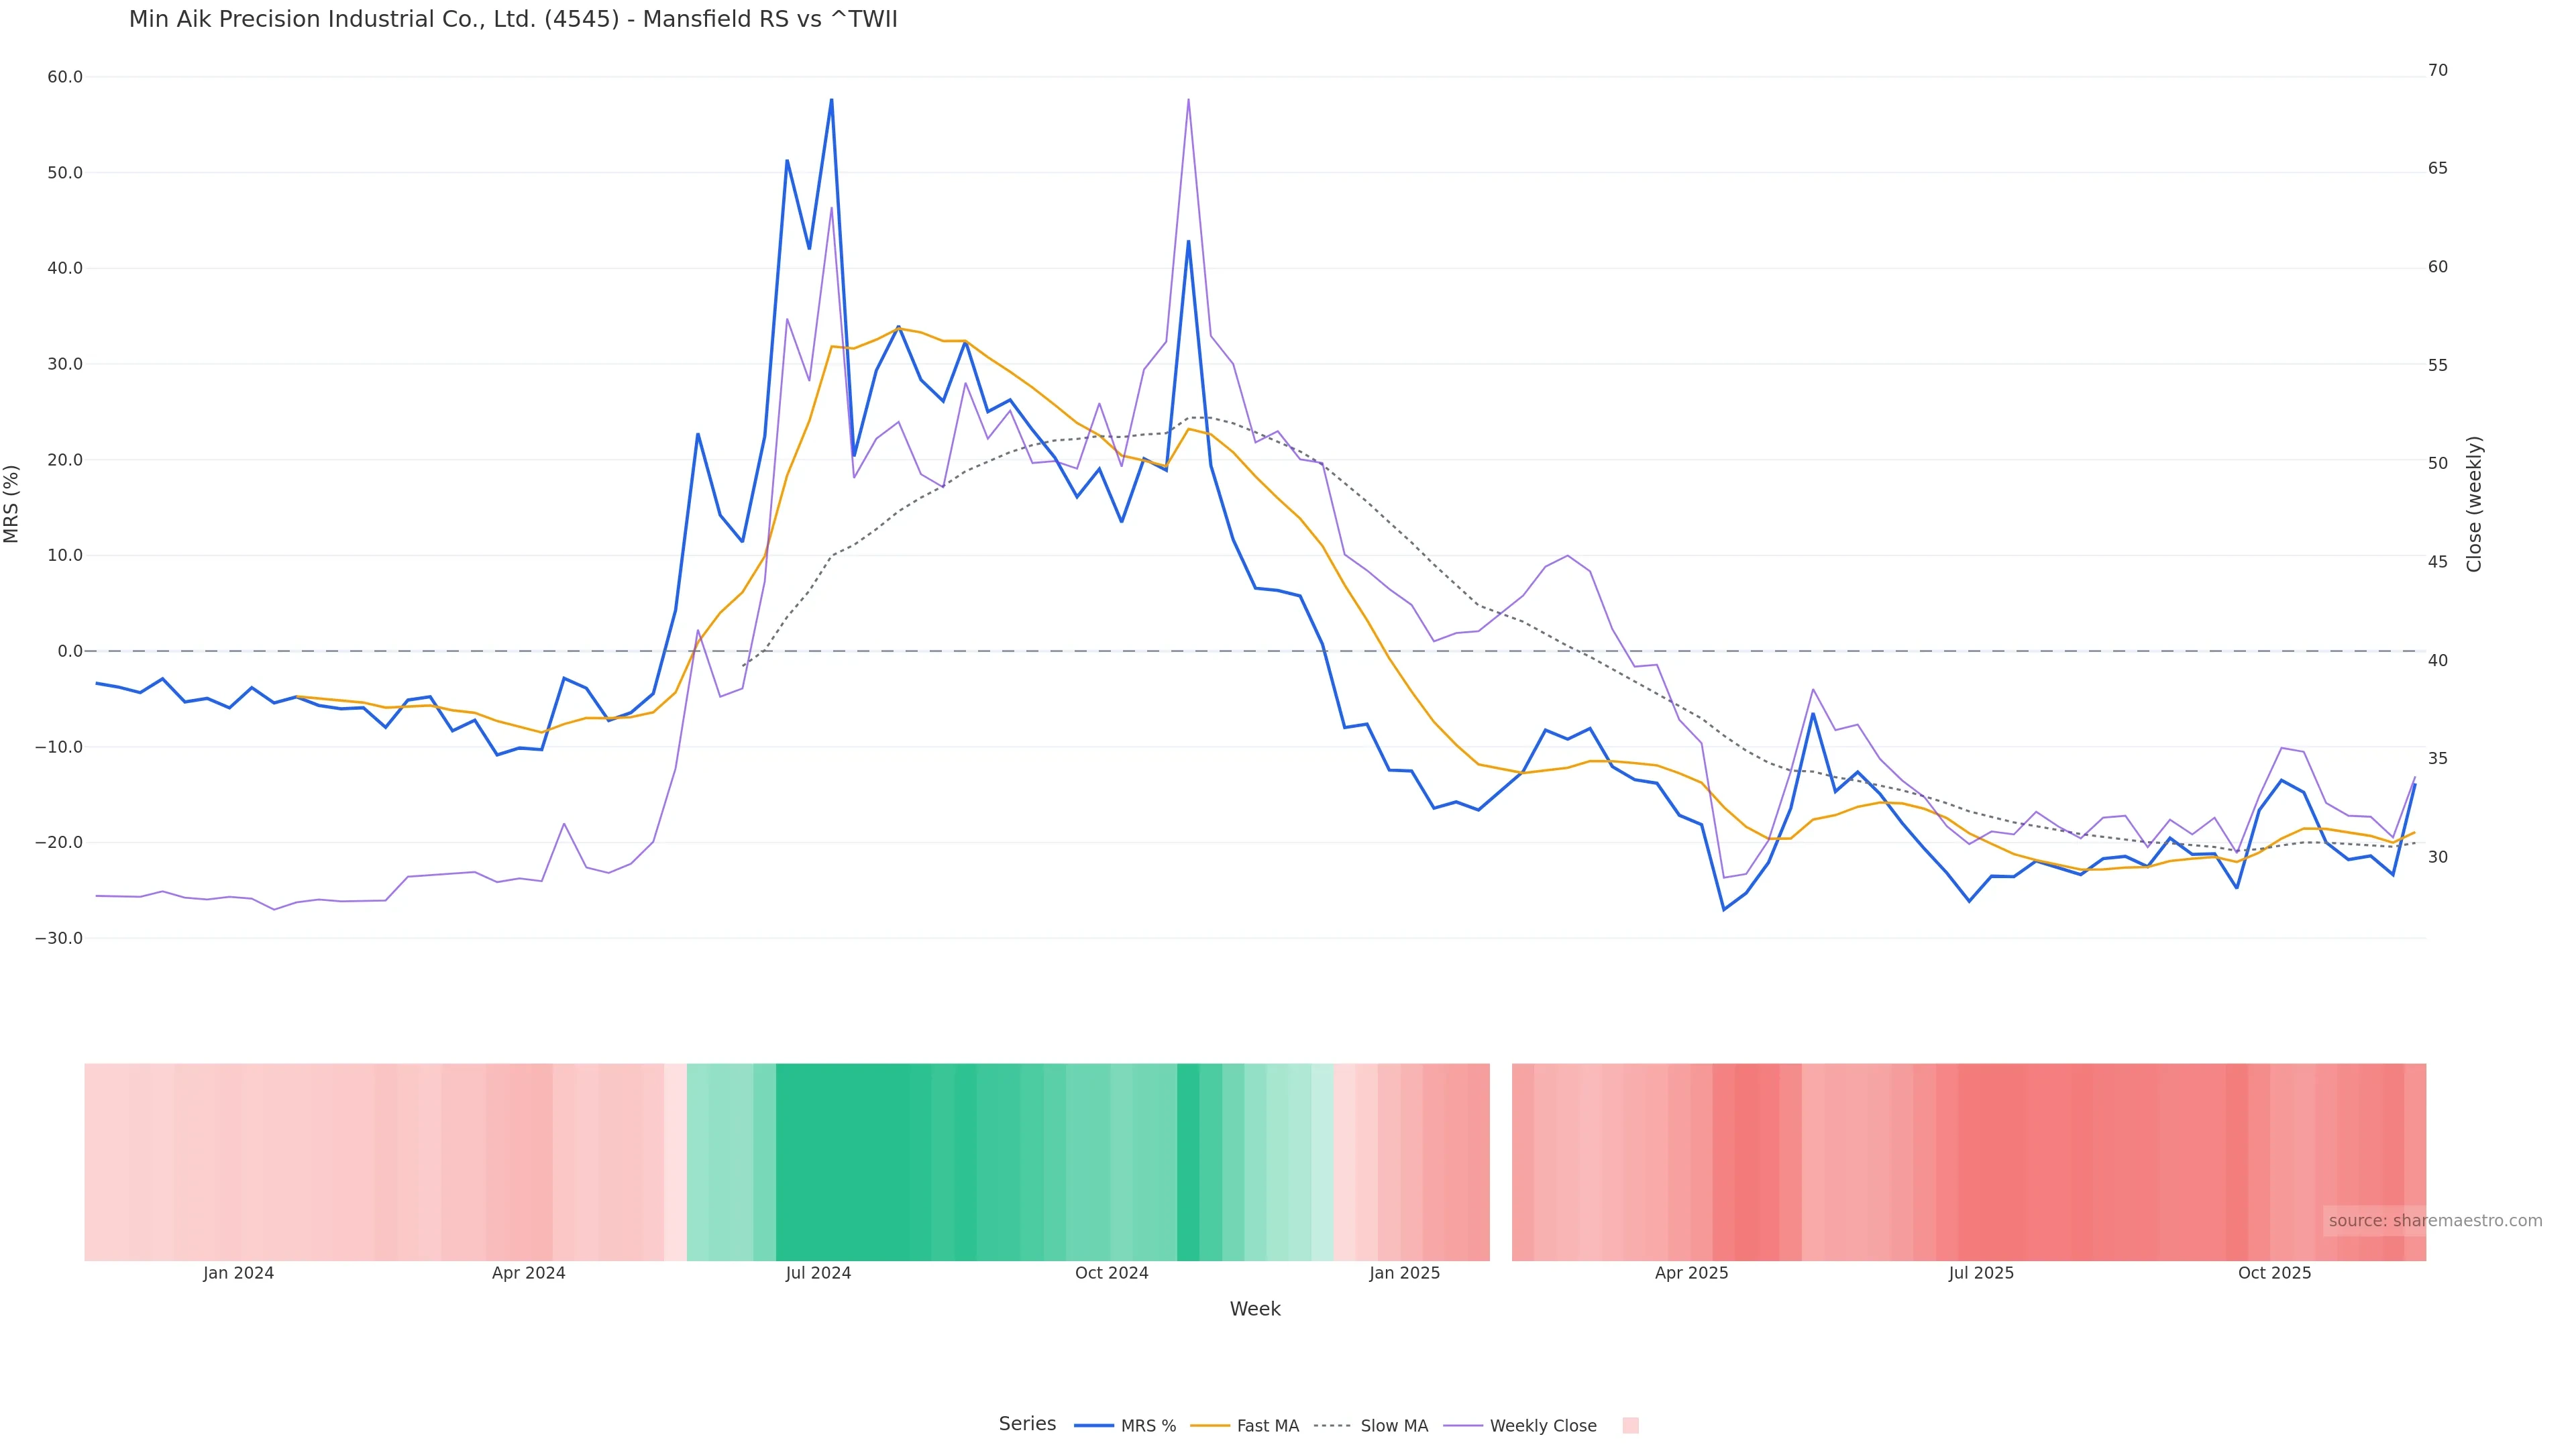Click the pink legend swatch square
Image resolution: width=2576 pixels, height=1449 pixels.
(x=1630, y=1426)
